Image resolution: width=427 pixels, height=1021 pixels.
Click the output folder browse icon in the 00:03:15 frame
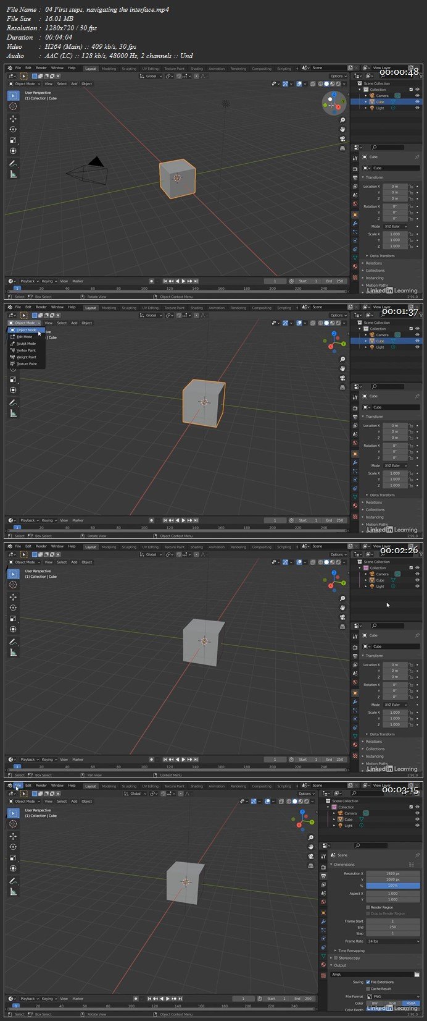417,974
